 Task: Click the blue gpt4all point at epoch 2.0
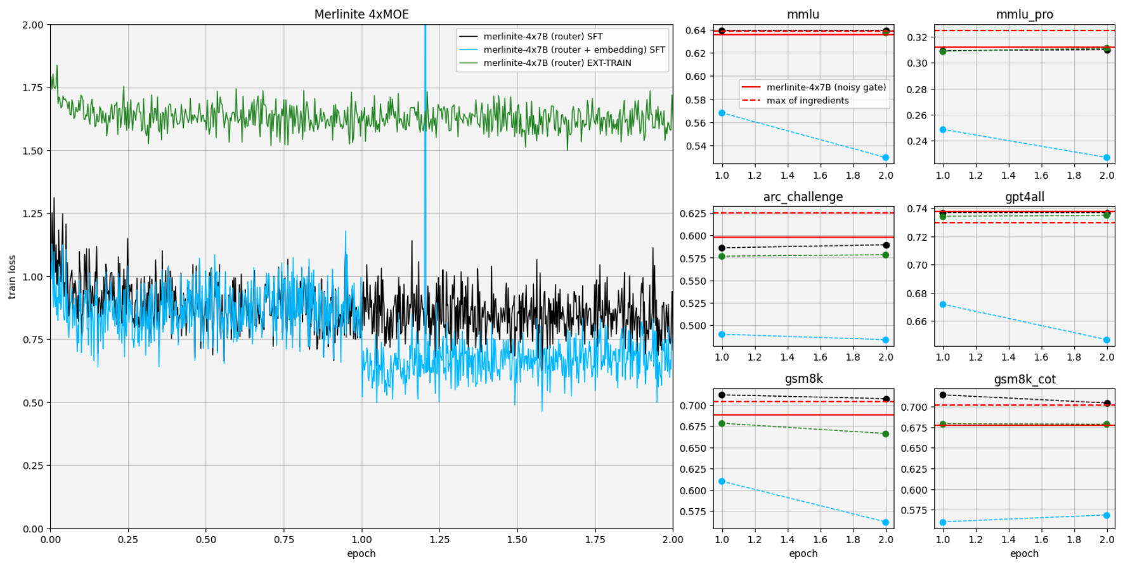point(1107,340)
